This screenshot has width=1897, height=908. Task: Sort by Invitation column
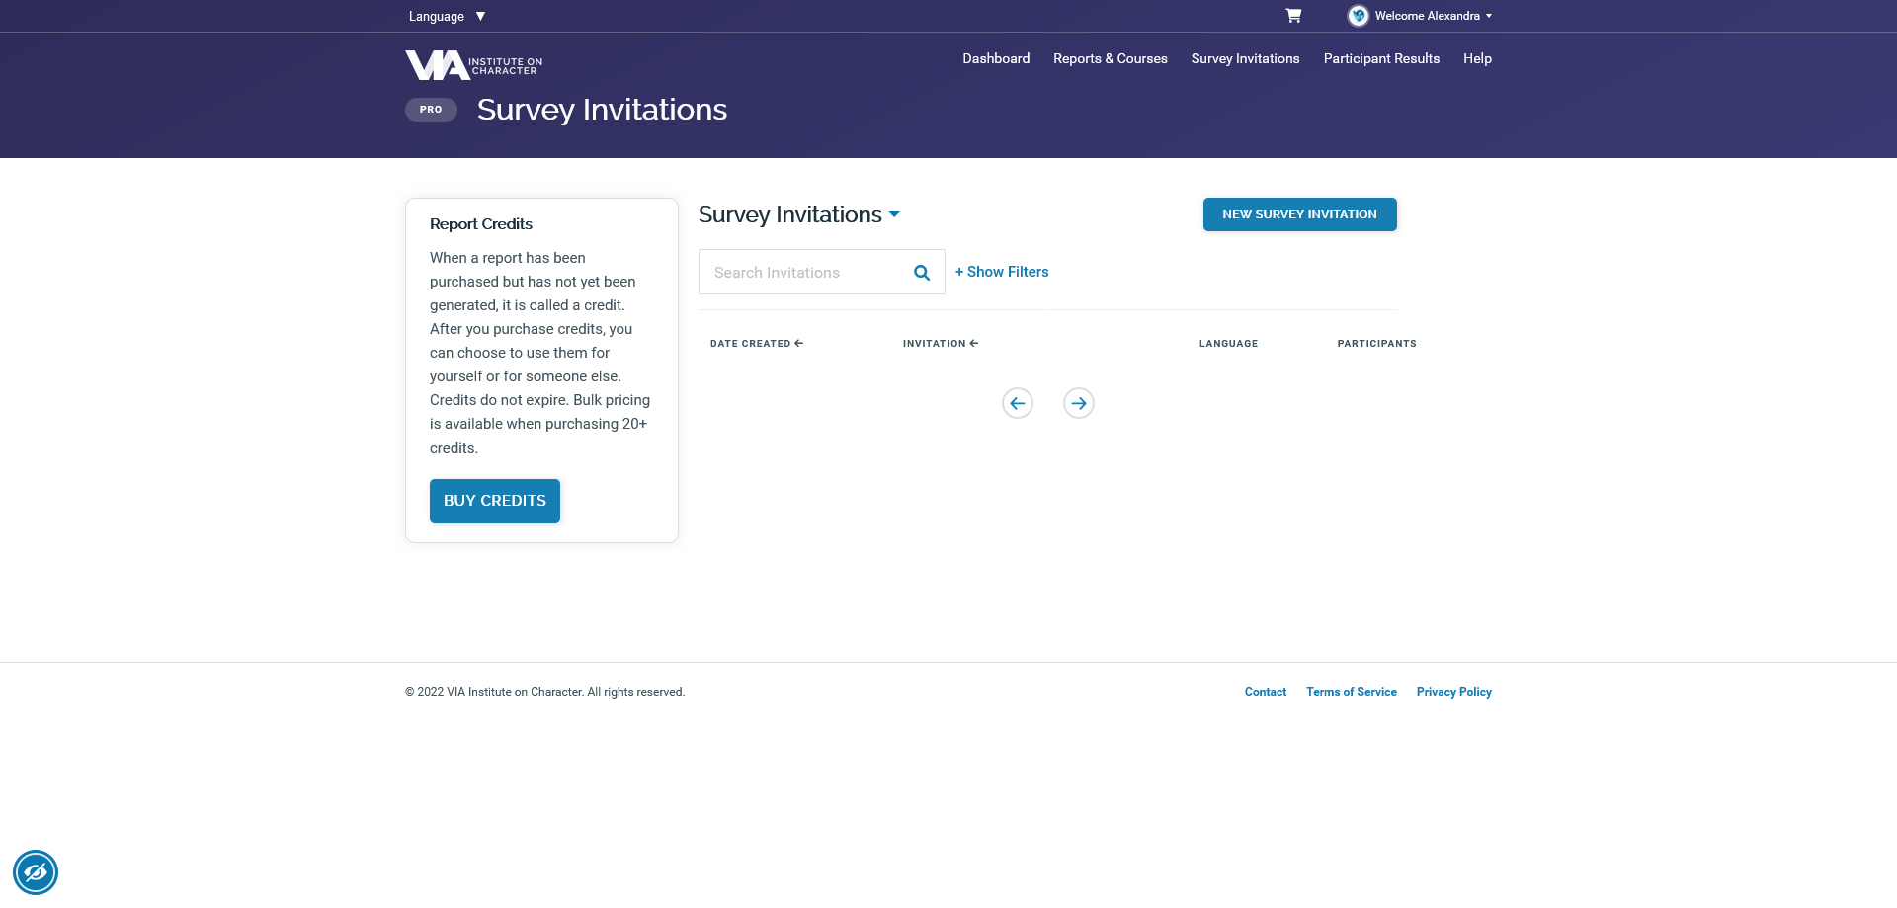coord(941,344)
